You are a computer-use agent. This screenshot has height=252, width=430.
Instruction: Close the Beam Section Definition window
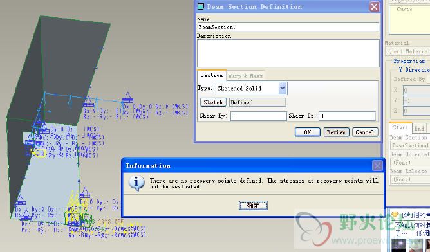[375, 6]
